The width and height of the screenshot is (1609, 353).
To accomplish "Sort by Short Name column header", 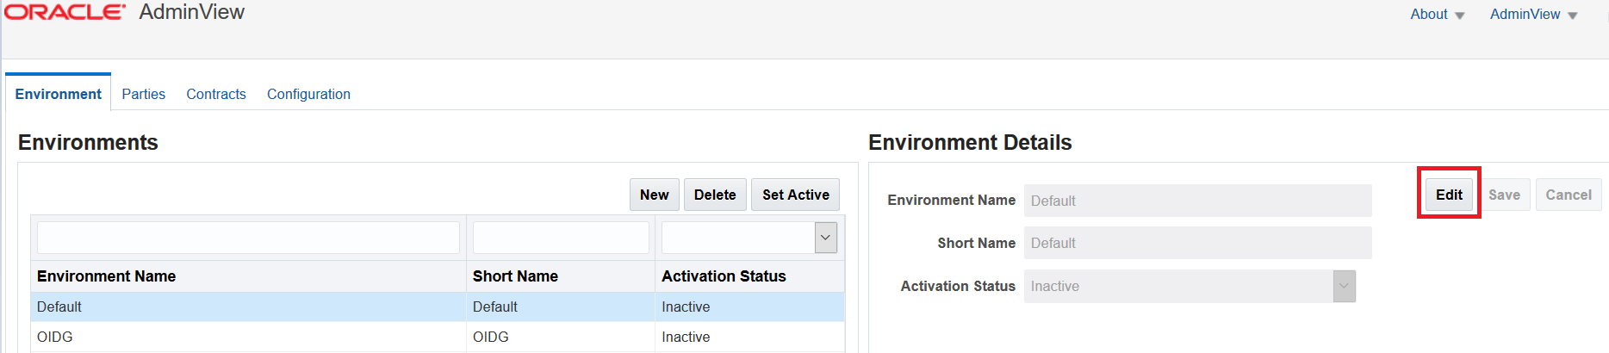I will [x=515, y=276].
